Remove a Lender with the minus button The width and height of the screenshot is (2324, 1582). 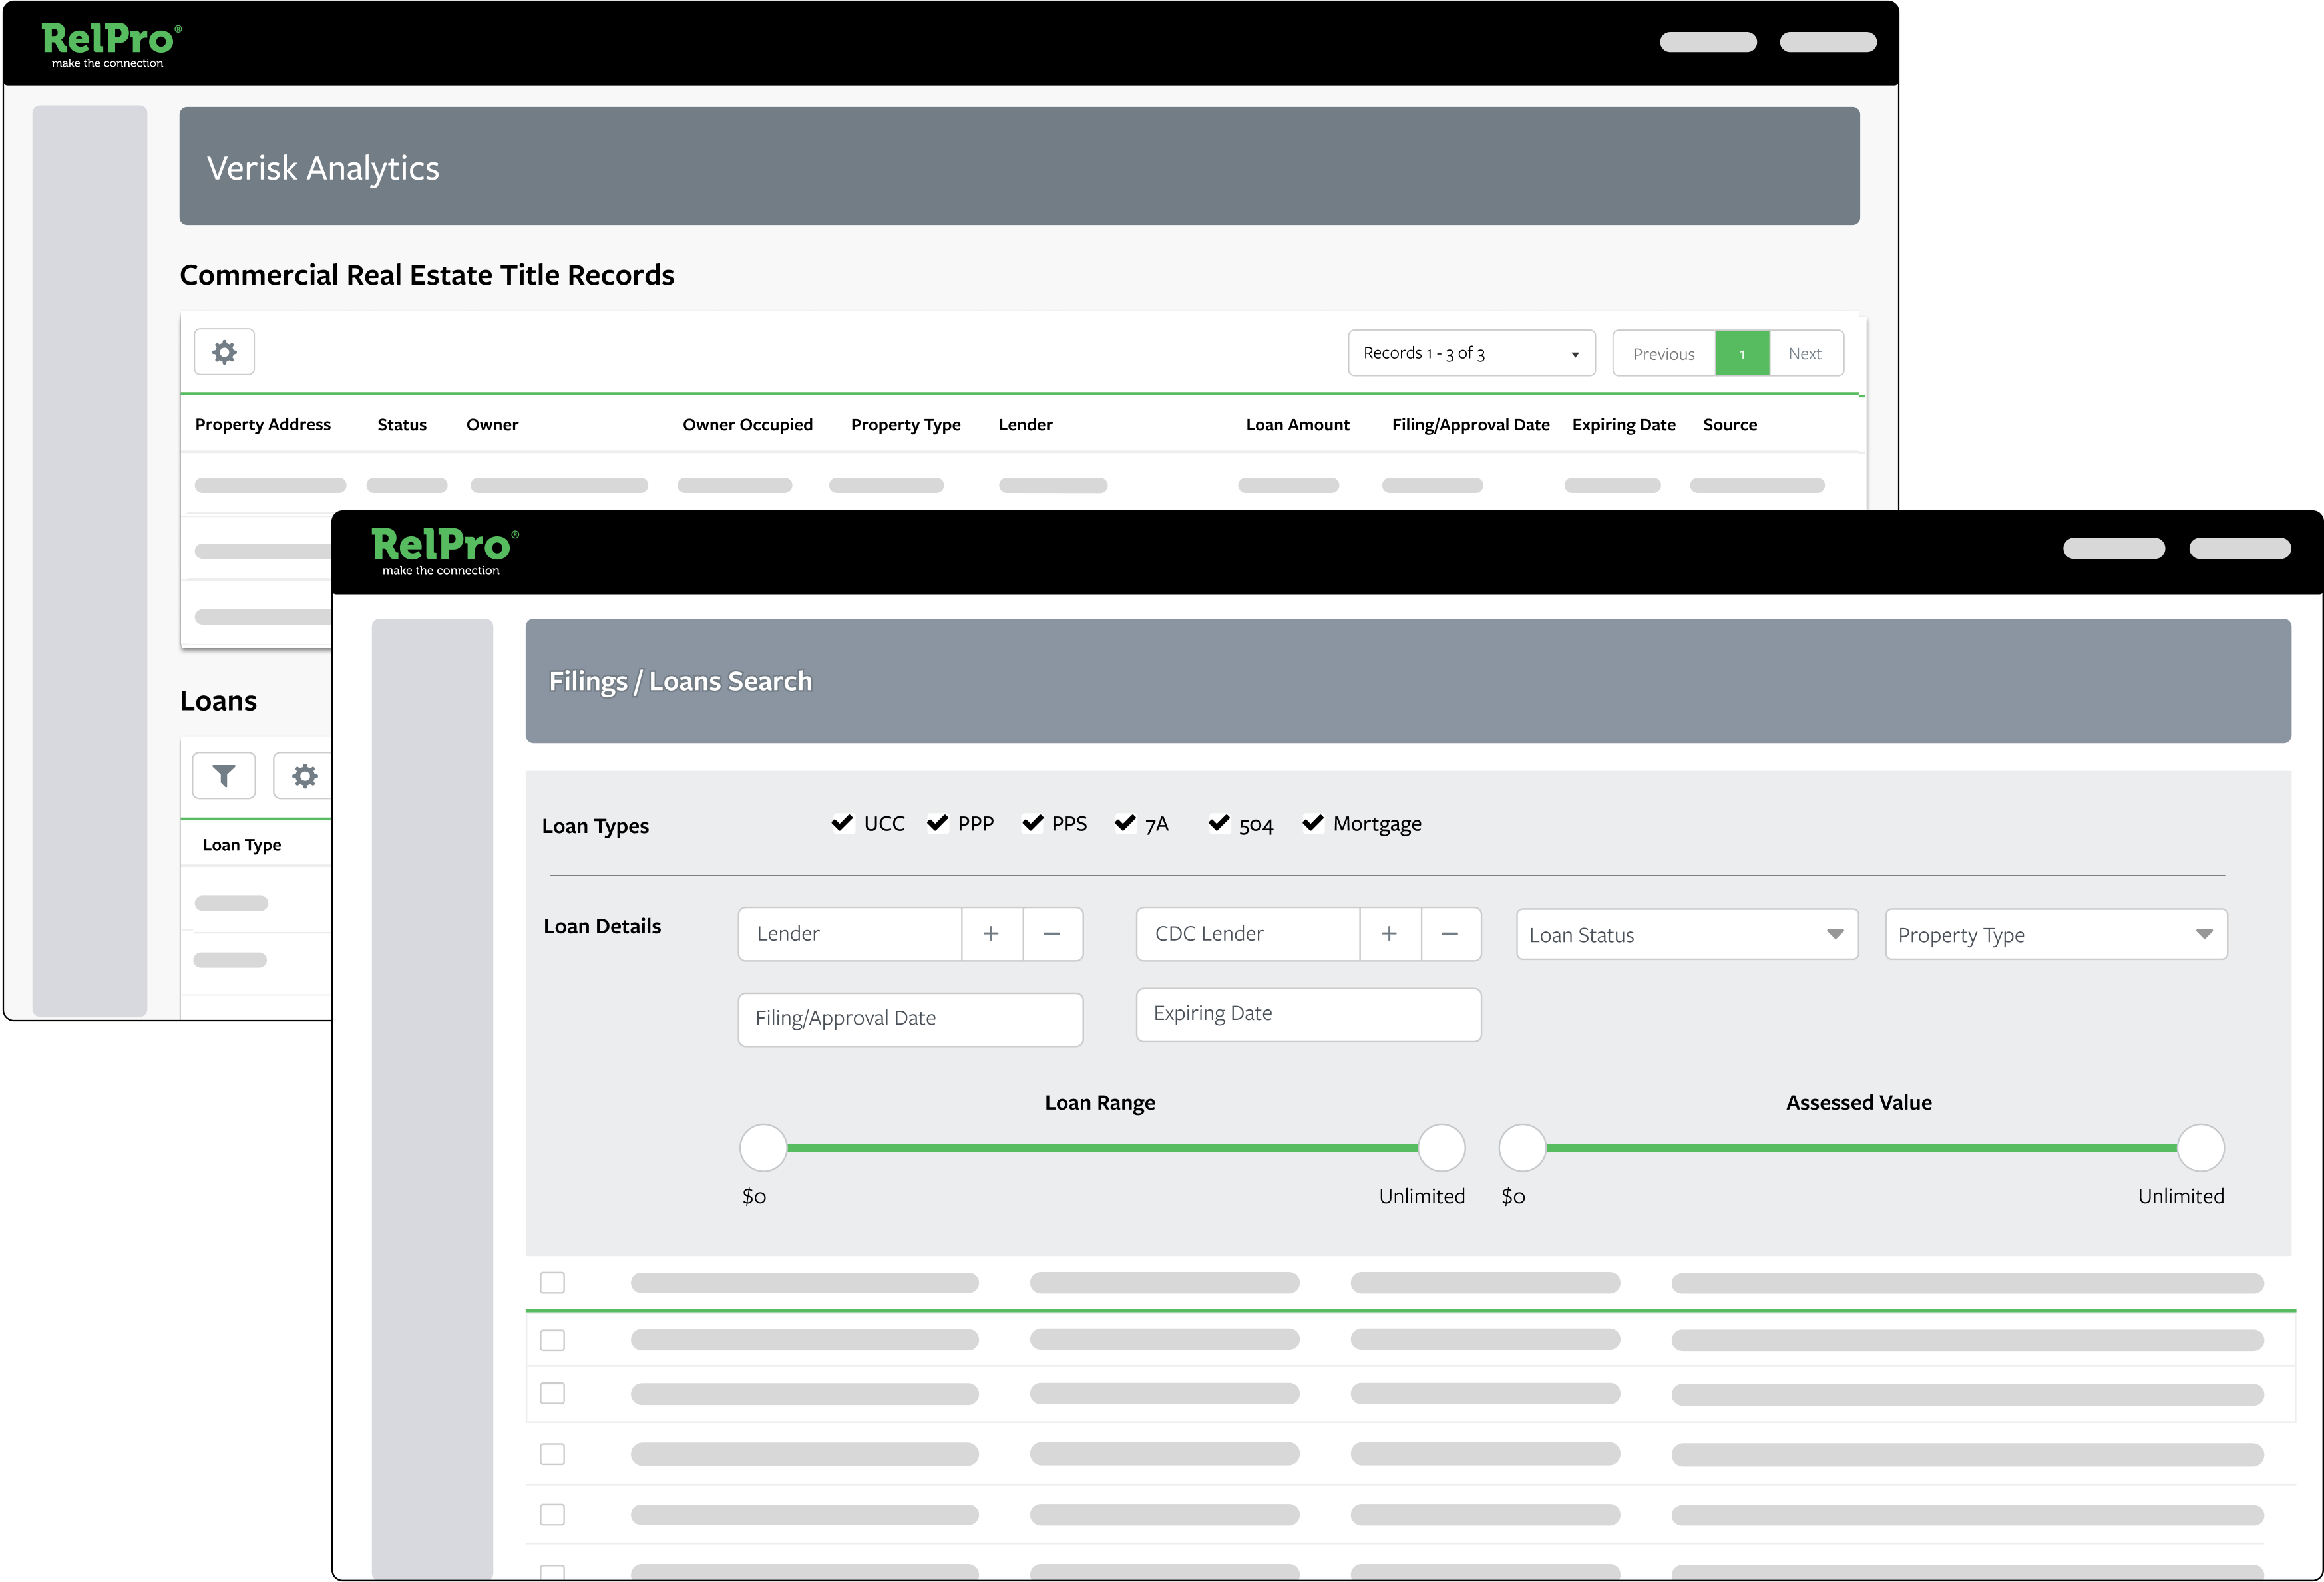(x=1052, y=933)
